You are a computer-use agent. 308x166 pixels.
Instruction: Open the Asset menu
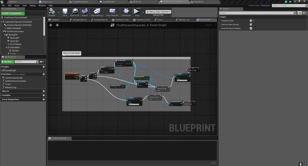(x=17, y=5)
